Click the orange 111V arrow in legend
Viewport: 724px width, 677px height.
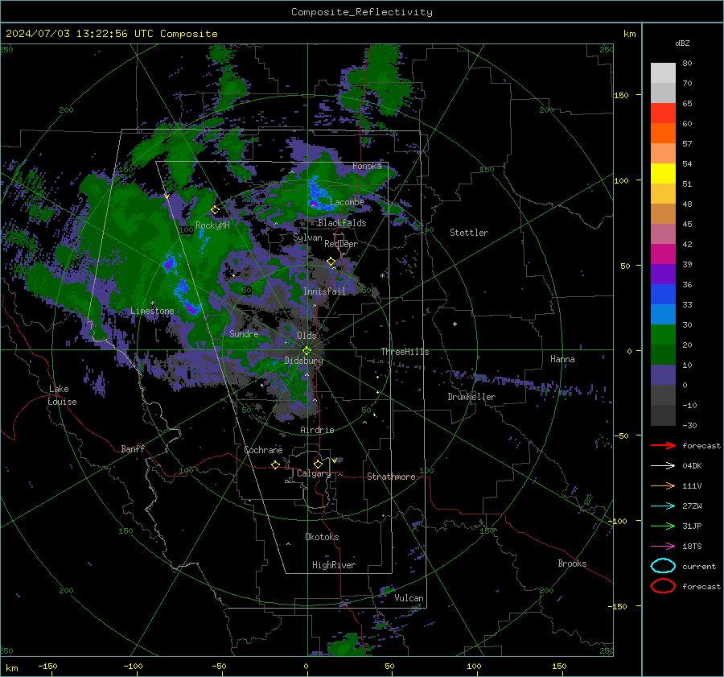[663, 485]
